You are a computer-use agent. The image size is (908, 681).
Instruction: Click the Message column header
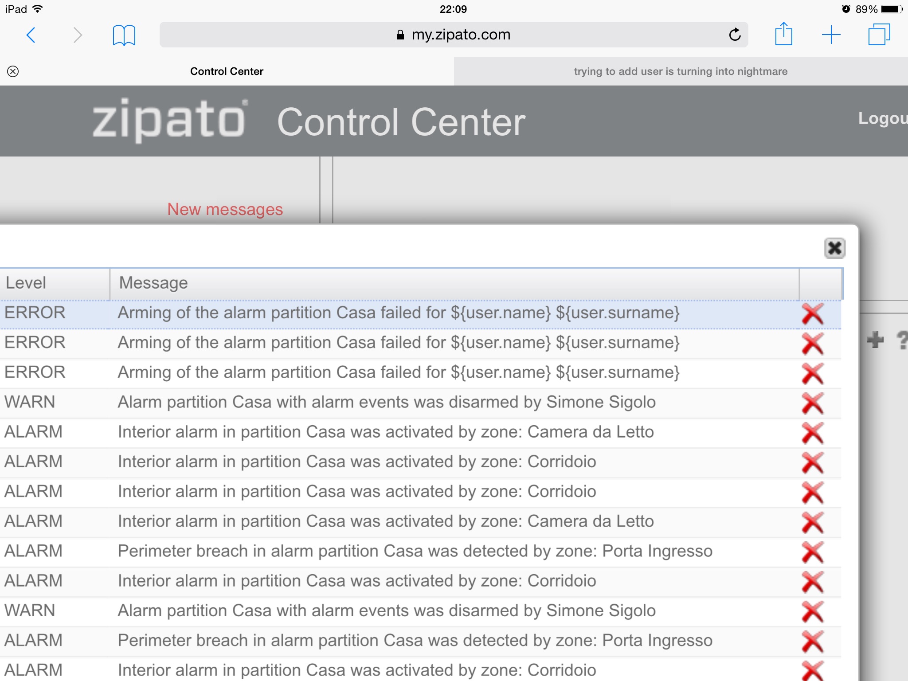[x=153, y=283]
